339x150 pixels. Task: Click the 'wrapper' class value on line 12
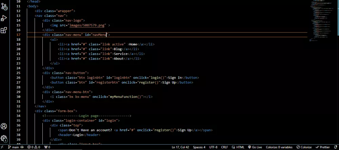(65, 11)
